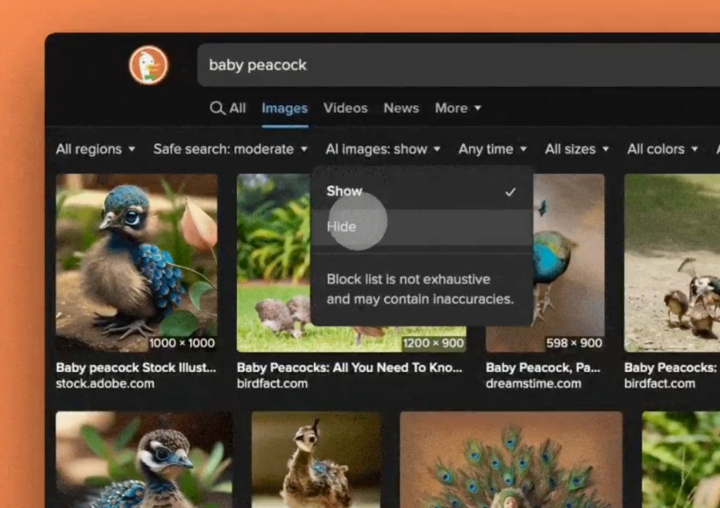Go to the Images tab

284,108
